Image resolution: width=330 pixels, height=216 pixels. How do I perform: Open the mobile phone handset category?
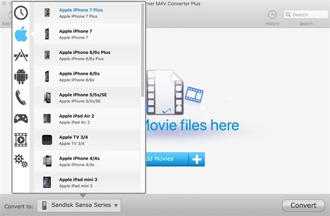click(x=21, y=98)
